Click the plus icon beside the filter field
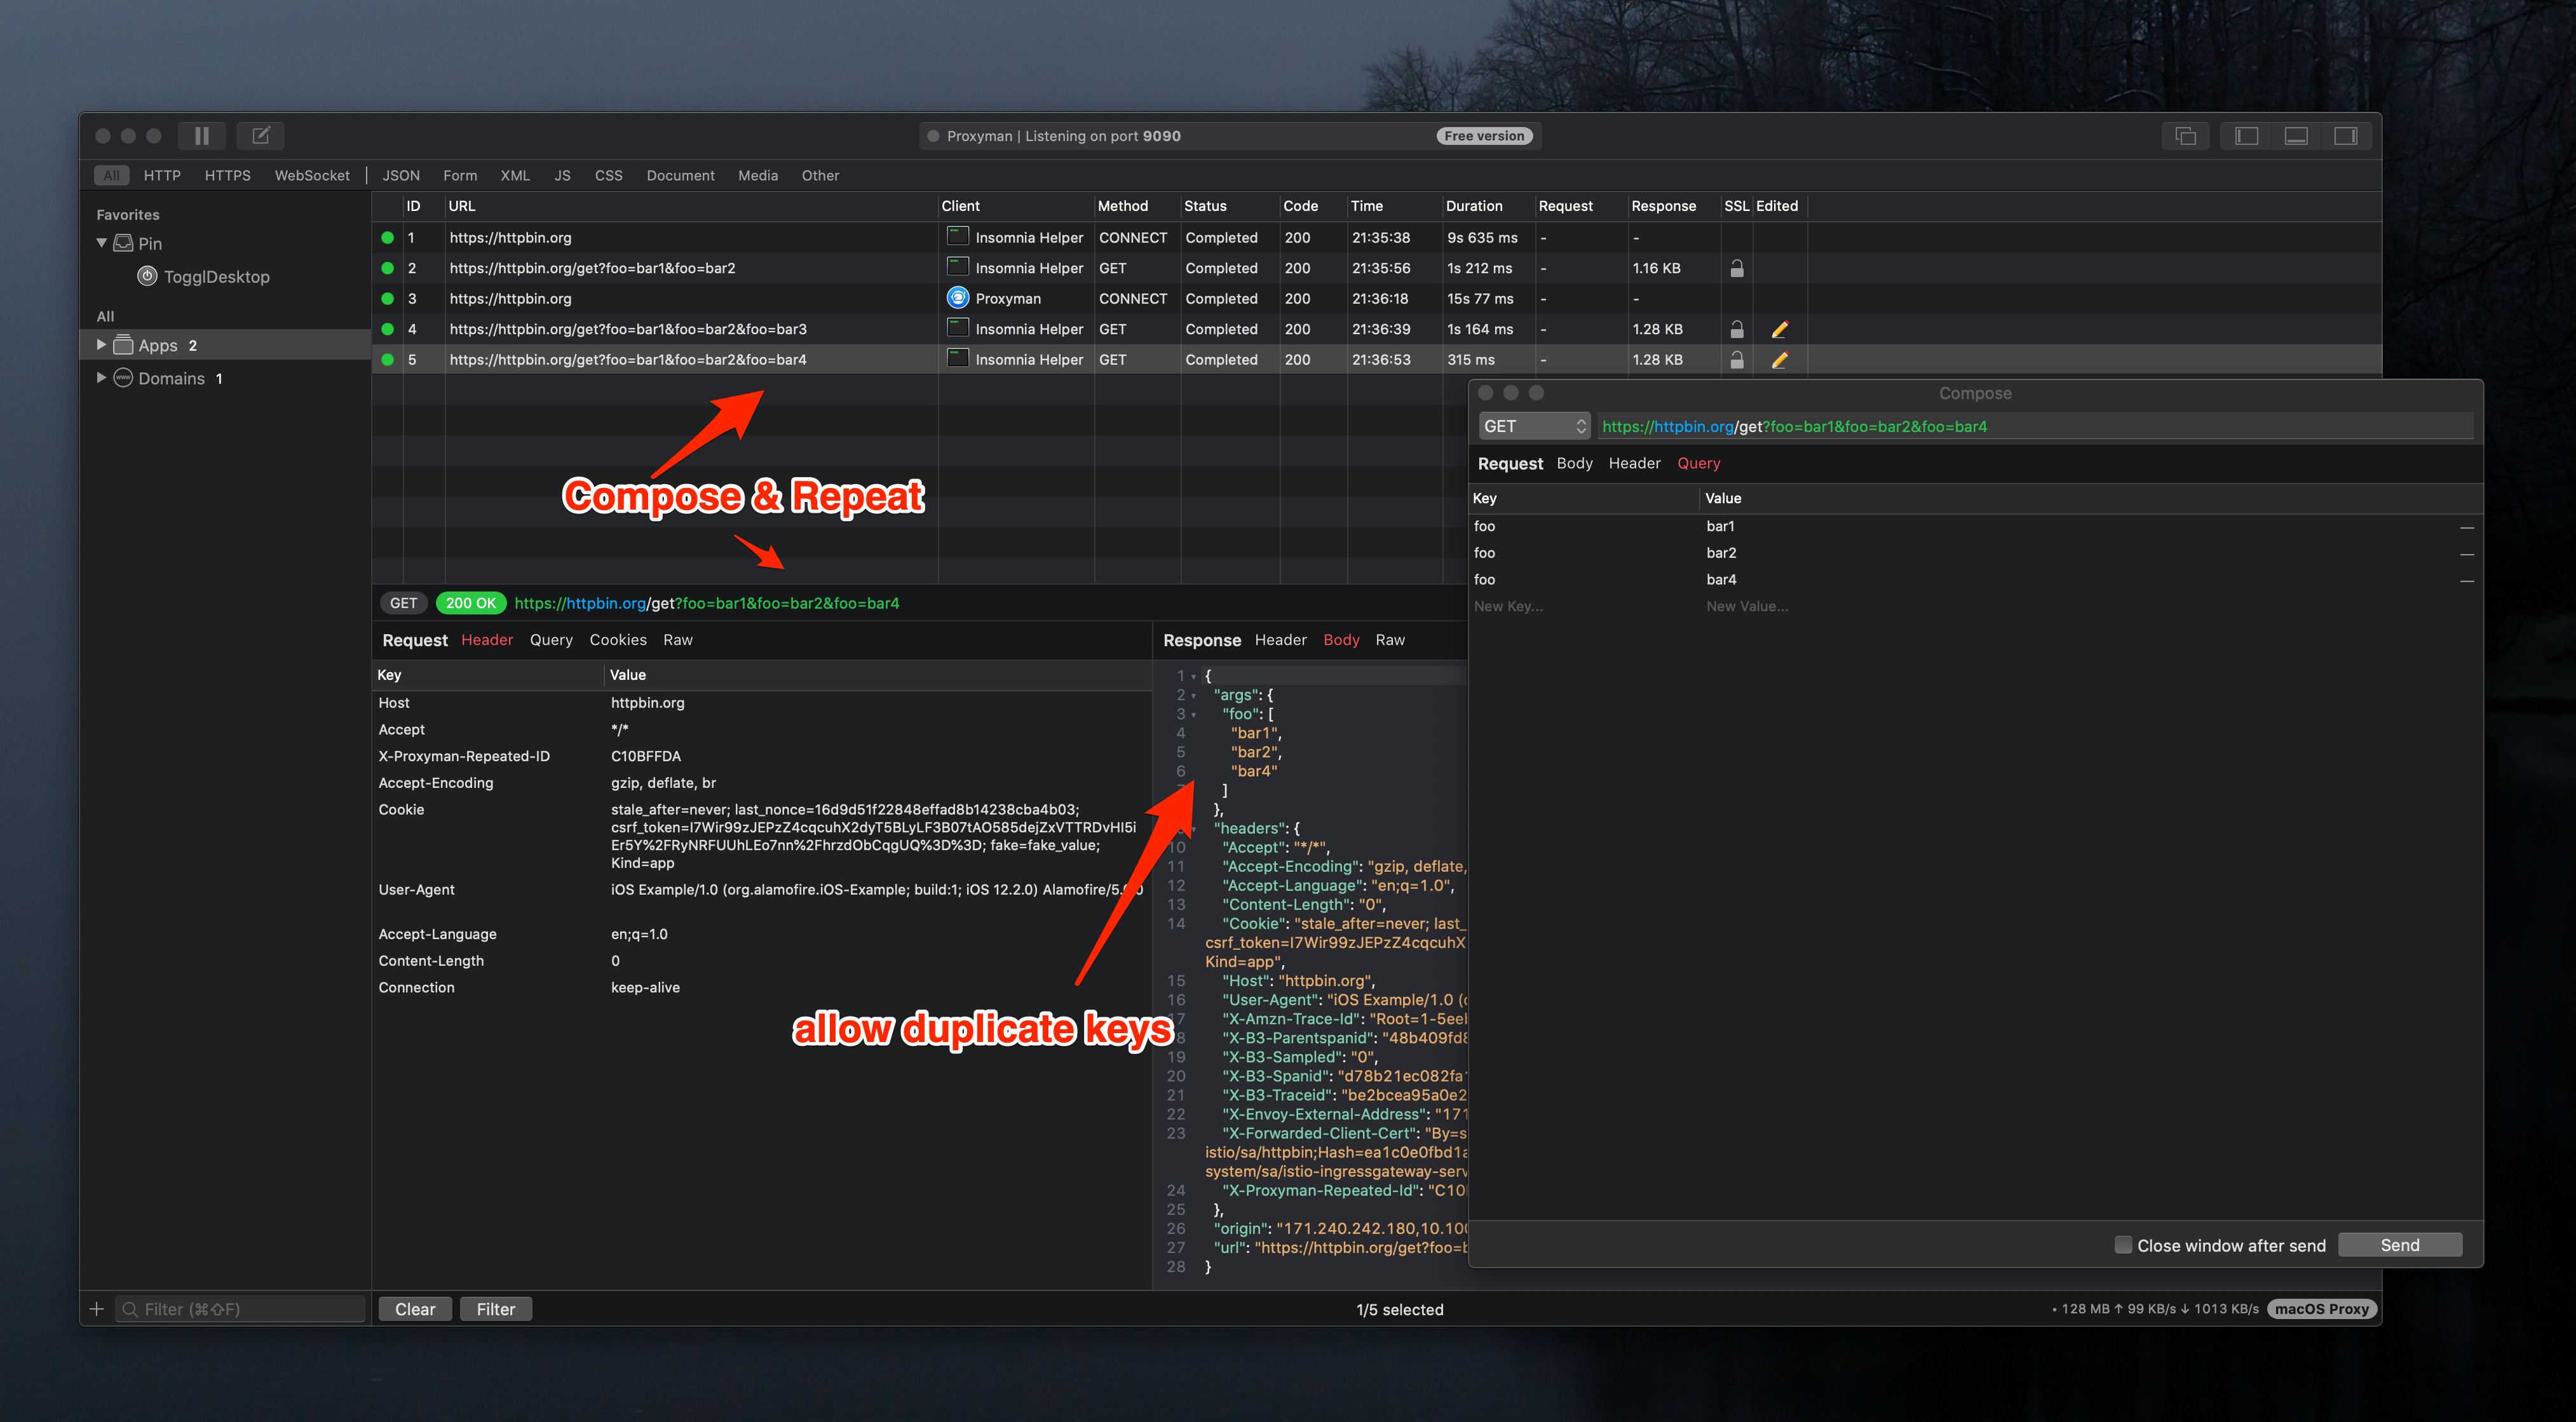 (97, 1309)
